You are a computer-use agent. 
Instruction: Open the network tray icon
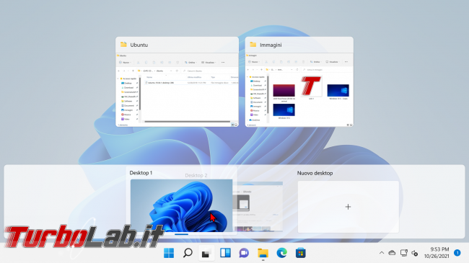[404, 253]
